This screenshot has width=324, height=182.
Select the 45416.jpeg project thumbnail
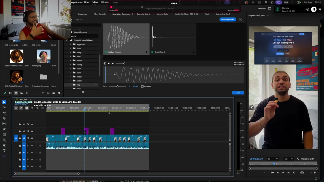[44, 56]
